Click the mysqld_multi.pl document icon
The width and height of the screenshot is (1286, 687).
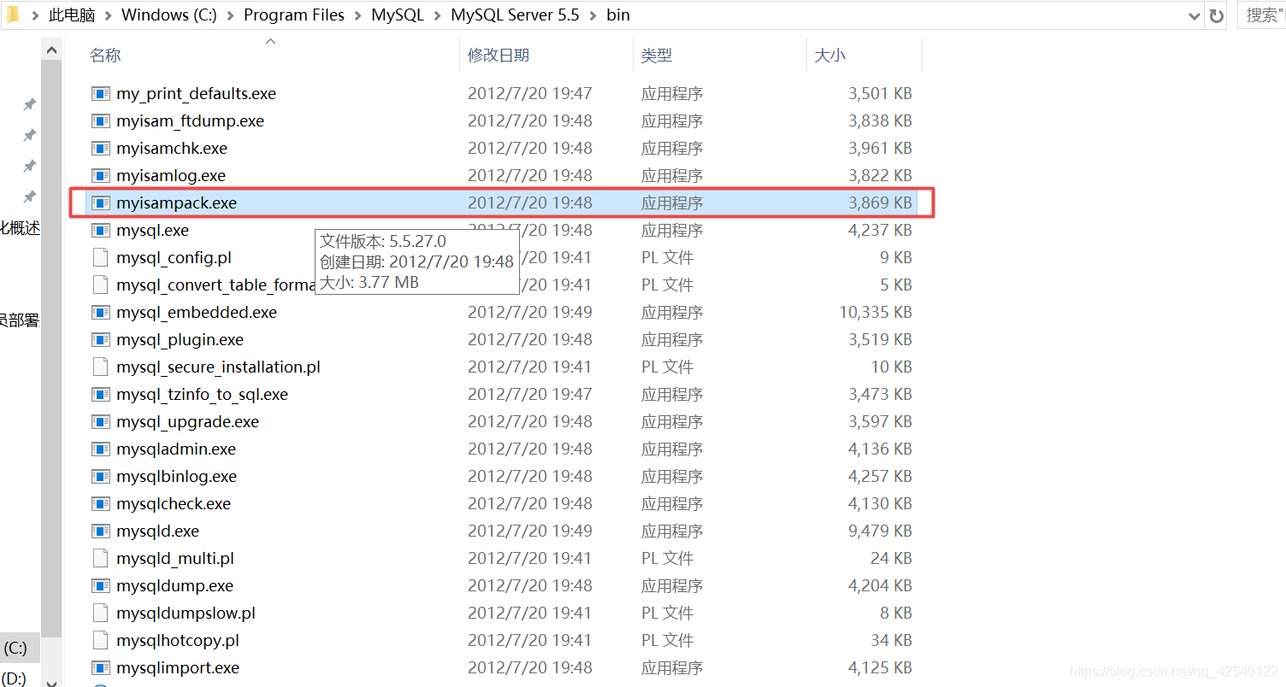[x=101, y=559]
